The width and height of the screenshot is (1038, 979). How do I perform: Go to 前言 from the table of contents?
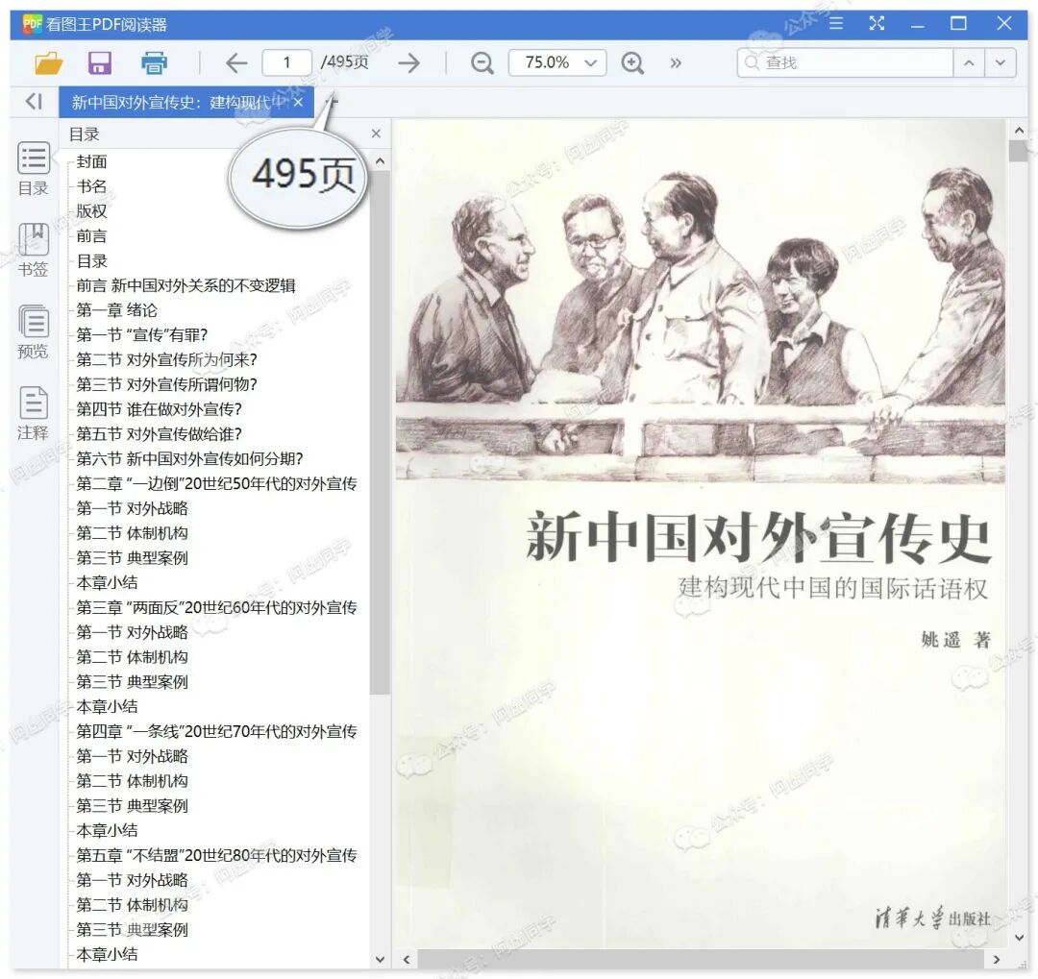coord(91,235)
